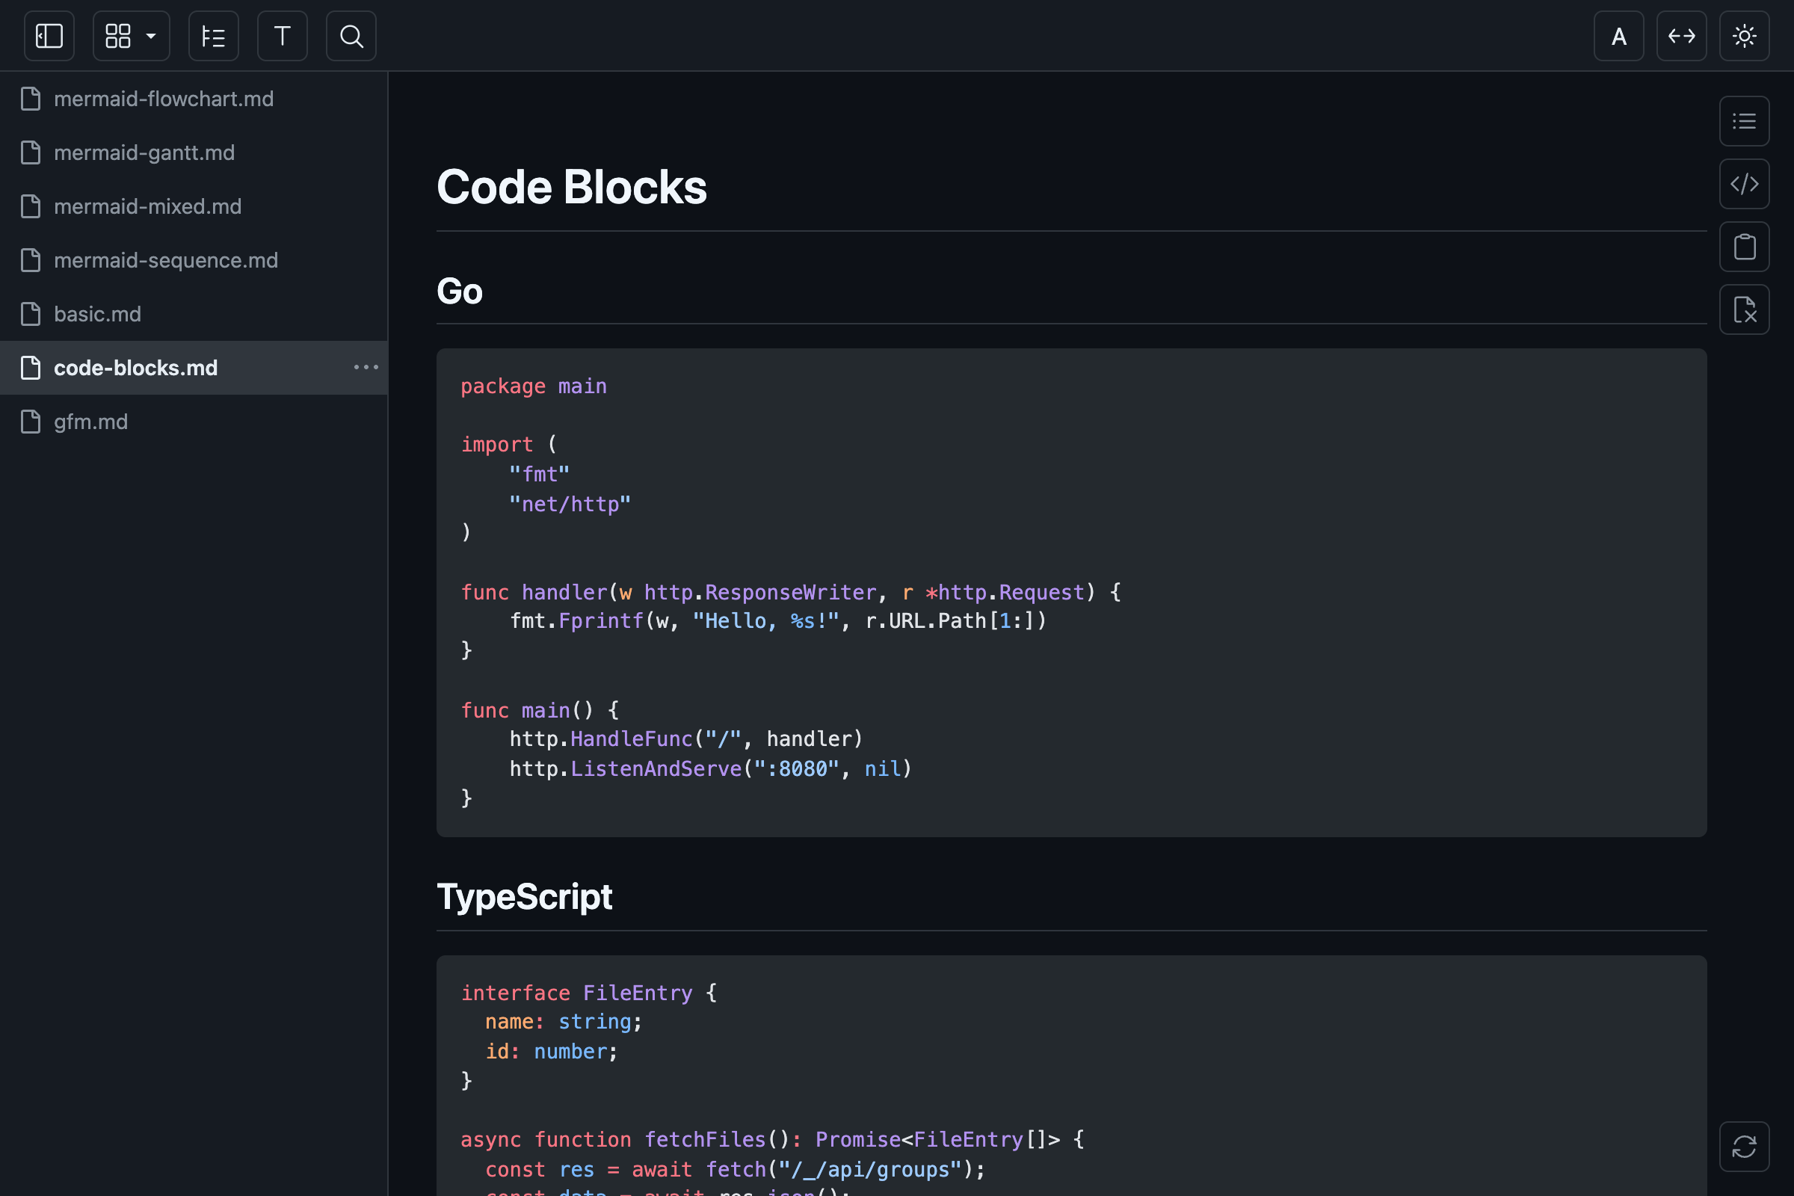
Task: Open the search magnifier icon
Action: click(x=351, y=36)
